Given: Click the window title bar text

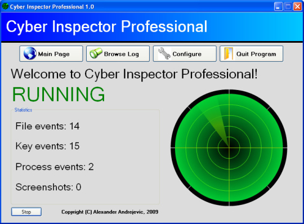Looking at the screenshot, I should 52,7.
